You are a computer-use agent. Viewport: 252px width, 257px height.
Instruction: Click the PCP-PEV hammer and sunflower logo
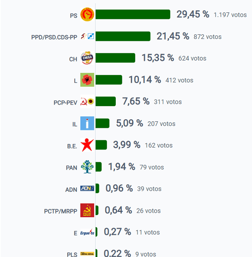pyautogui.click(x=87, y=102)
